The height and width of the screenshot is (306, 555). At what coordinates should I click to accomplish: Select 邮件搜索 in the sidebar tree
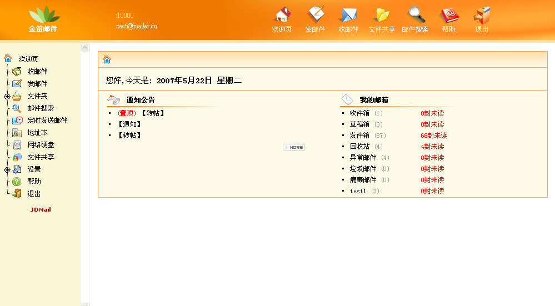41,108
